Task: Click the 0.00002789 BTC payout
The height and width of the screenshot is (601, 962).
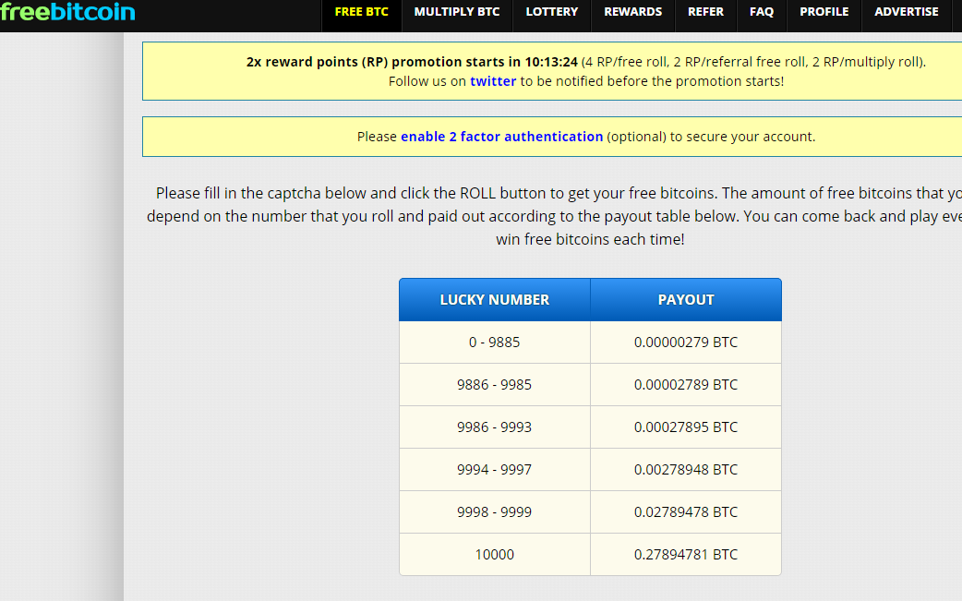Action: coord(686,385)
